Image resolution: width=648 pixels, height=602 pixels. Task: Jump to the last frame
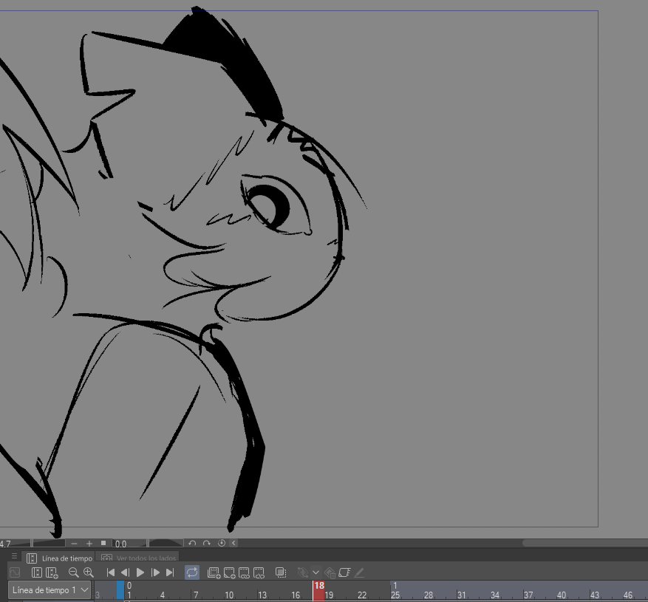coord(170,572)
